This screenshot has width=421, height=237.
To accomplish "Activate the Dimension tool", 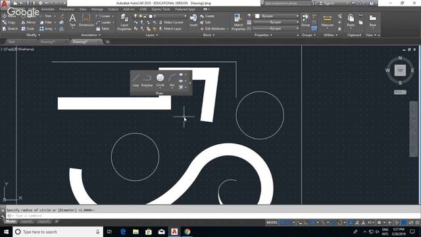I will [86, 20].
